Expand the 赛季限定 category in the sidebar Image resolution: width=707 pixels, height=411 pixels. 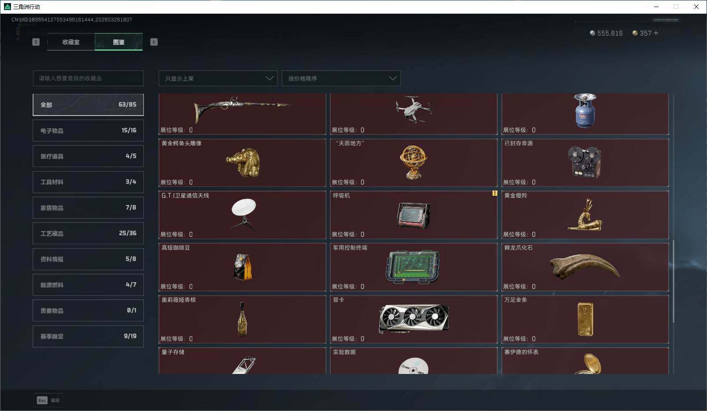click(x=88, y=336)
